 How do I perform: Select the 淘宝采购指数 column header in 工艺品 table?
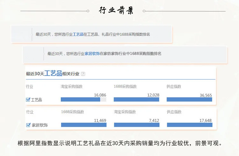click(x=71, y=87)
